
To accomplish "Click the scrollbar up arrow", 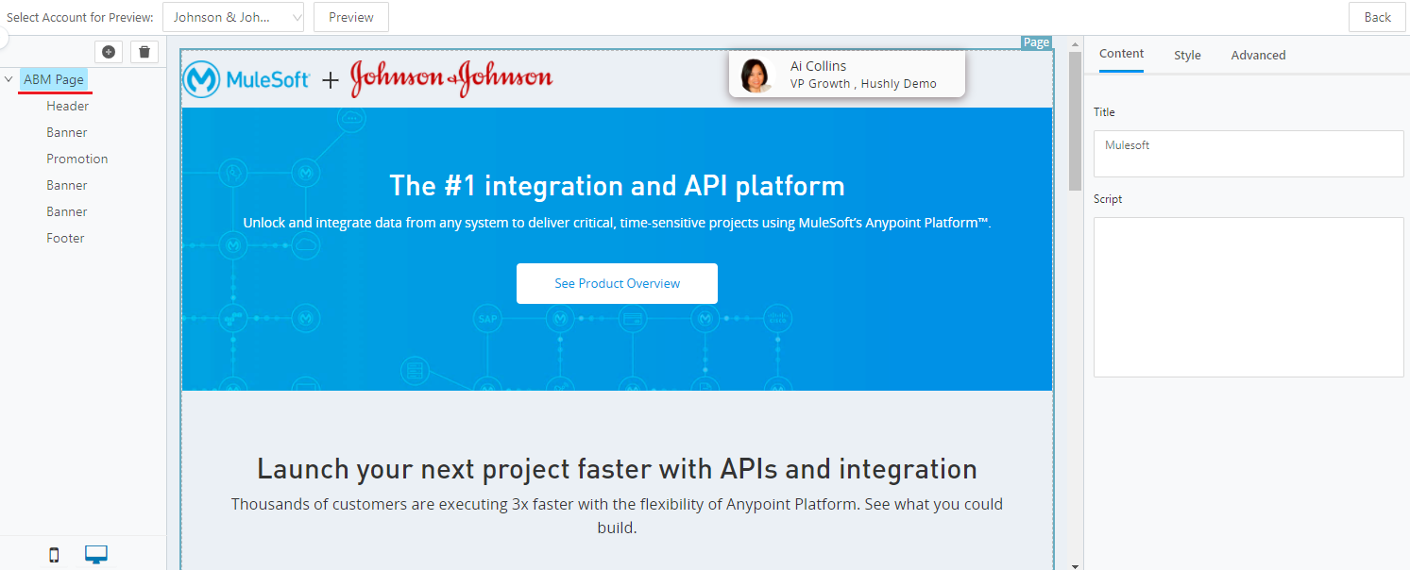I will (x=1075, y=43).
